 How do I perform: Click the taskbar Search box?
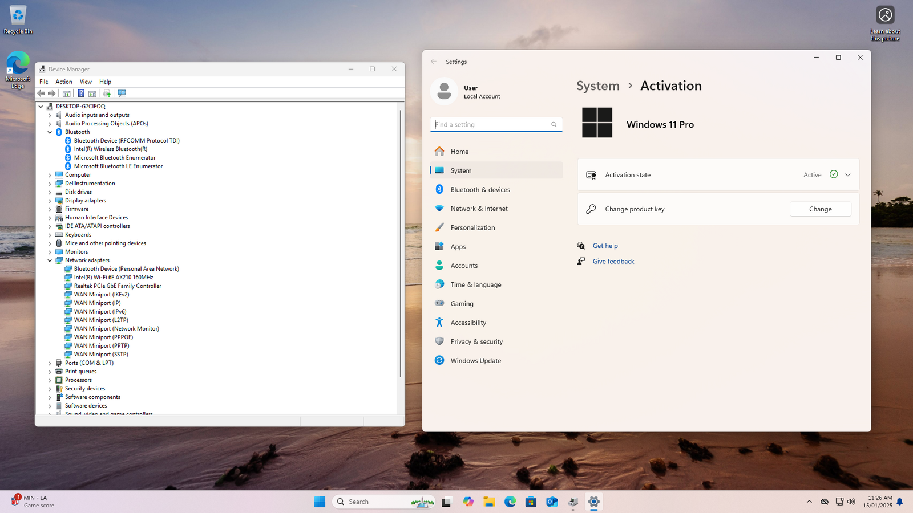383,502
